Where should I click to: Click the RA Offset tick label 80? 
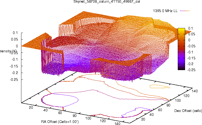[x=75, y=116]
